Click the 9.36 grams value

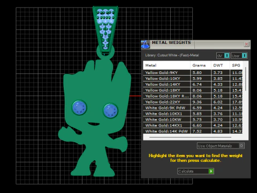click(197, 102)
